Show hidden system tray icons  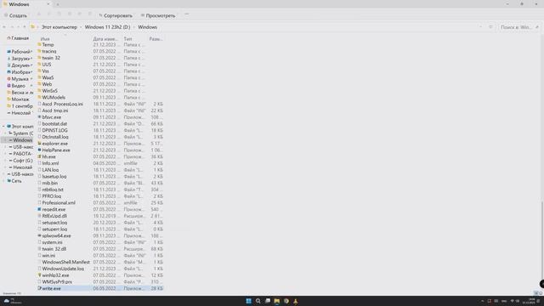[x=482, y=301]
